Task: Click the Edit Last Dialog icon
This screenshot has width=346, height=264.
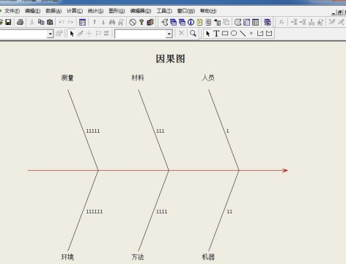Action: (x=82, y=22)
